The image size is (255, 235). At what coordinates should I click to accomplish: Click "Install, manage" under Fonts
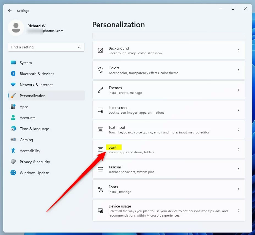pos(120,192)
